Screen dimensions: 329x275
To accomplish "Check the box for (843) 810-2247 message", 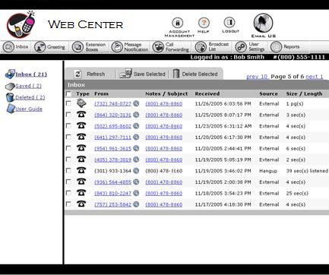I will tap(68, 193).
